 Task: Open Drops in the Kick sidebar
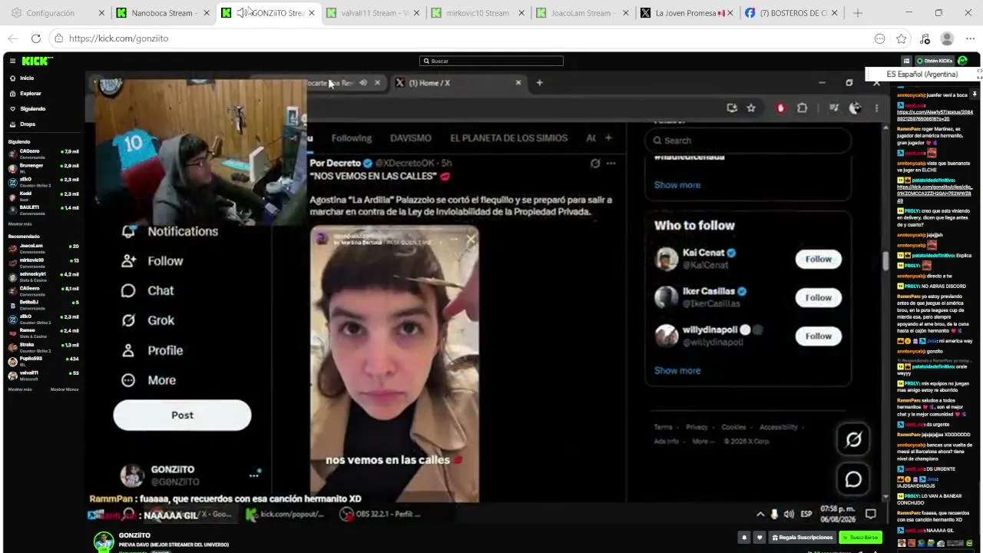coord(28,124)
